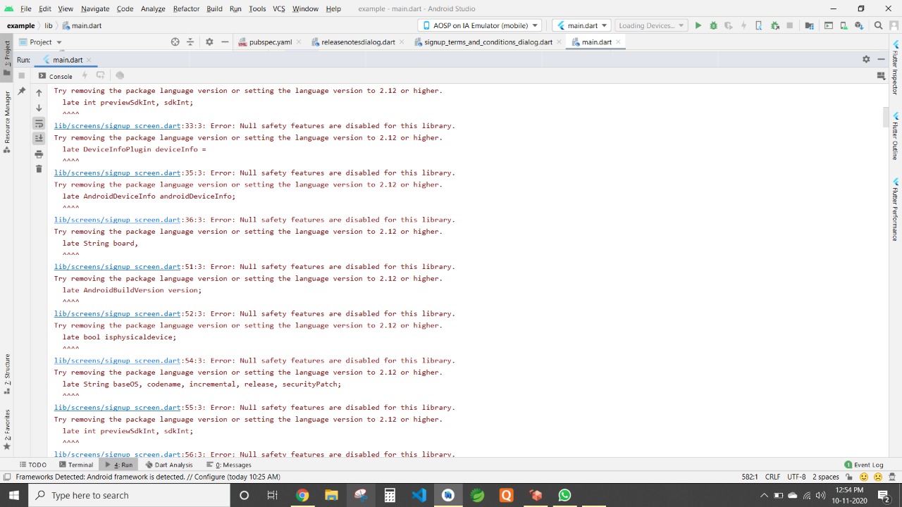
Task: Pin the Run tab using the pin icon
Action: [21, 91]
